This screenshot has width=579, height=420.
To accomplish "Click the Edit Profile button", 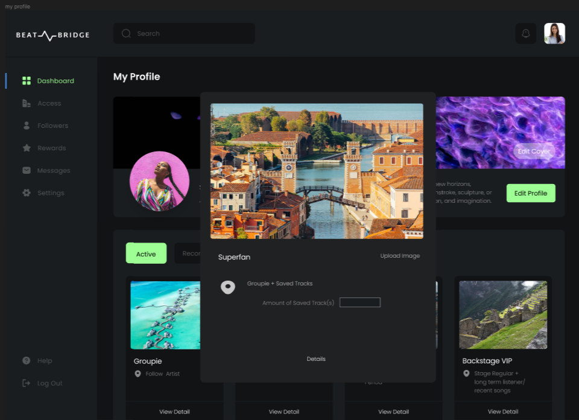I will [531, 193].
